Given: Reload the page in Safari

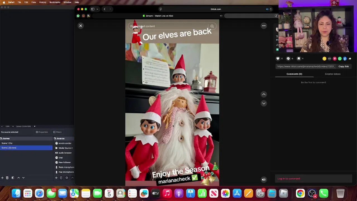Looking at the screenshot, I should coord(271,9).
